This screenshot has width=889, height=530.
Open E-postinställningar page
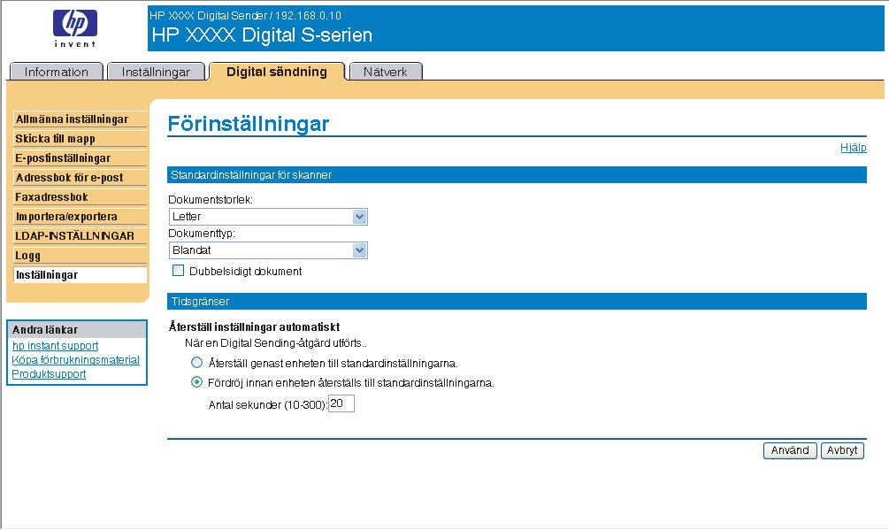(x=80, y=158)
